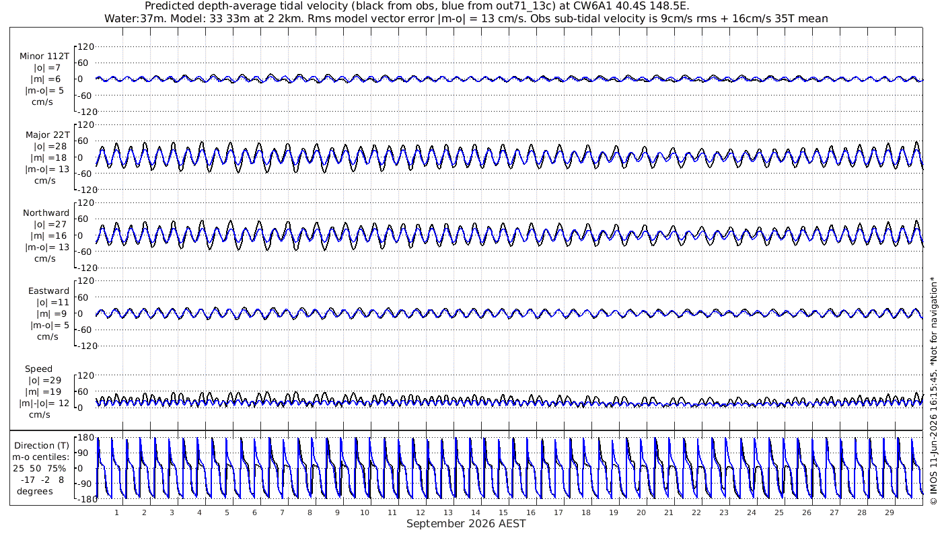Click day 1 tick label on time axis
The width and height of the screenshot is (942, 538).
tap(116, 512)
